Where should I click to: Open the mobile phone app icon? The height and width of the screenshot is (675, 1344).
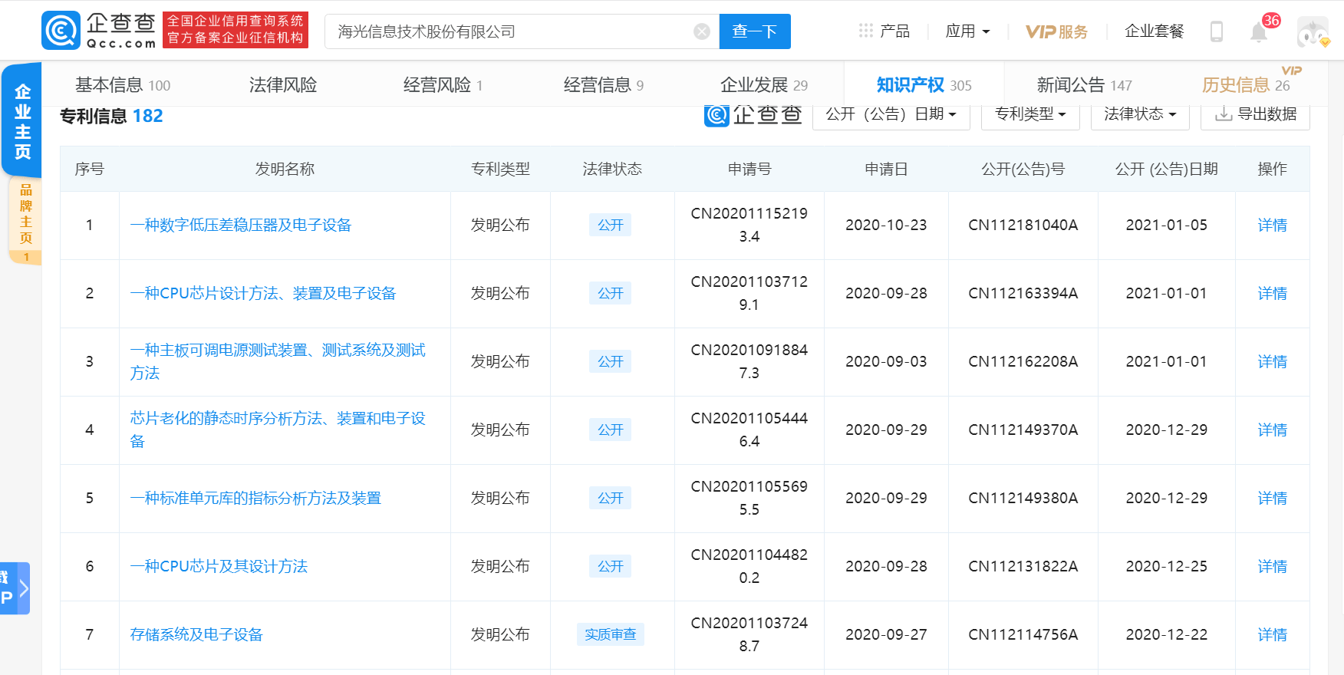click(x=1216, y=31)
